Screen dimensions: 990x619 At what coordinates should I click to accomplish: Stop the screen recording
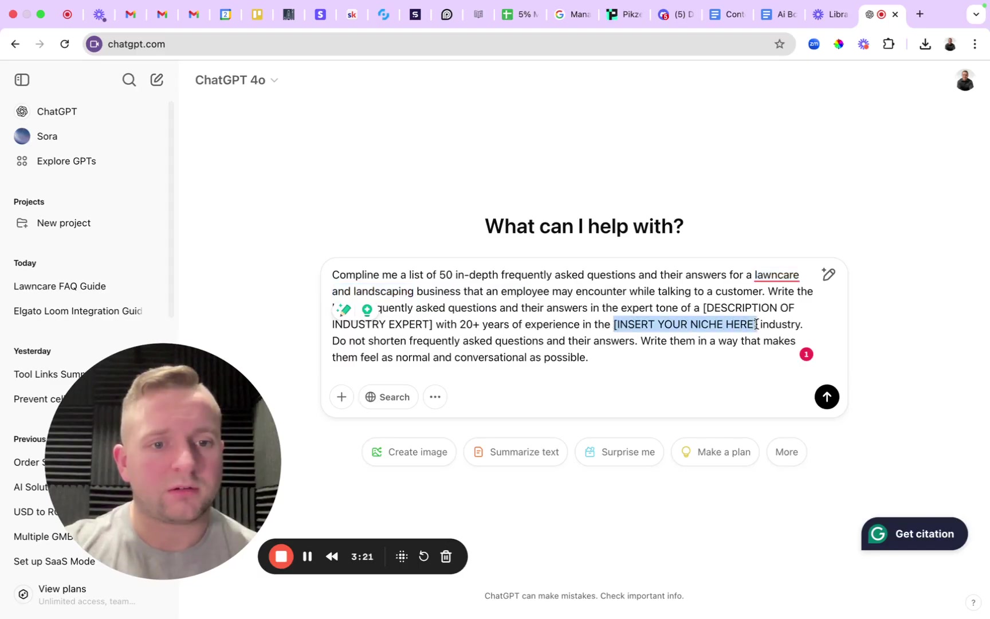pyautogui.click(x=281, y=557)
